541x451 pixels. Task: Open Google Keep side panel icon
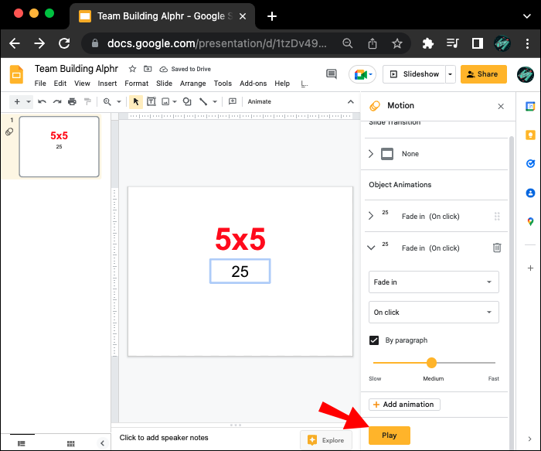[x=530, y=135]
